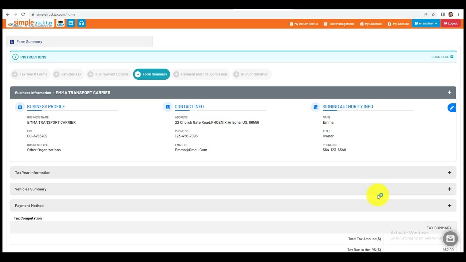The height and width of the screenshot is (262, 466).
Task: Click the Instructions info circle icon
Action: (x=15, y=57)
